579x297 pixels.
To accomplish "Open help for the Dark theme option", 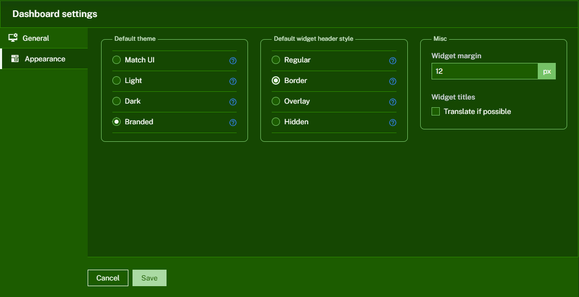I will (233, 102).
